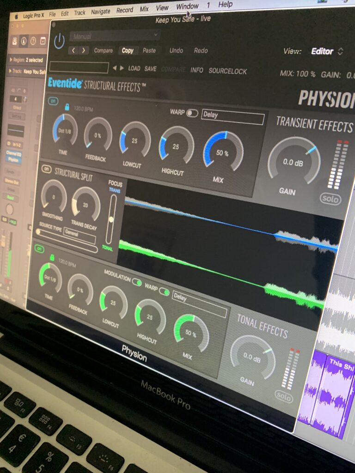Toggle the MODULATION switch
355x473 pixels.
click(137, 282)
